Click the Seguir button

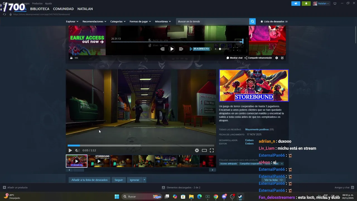point(119,180)
